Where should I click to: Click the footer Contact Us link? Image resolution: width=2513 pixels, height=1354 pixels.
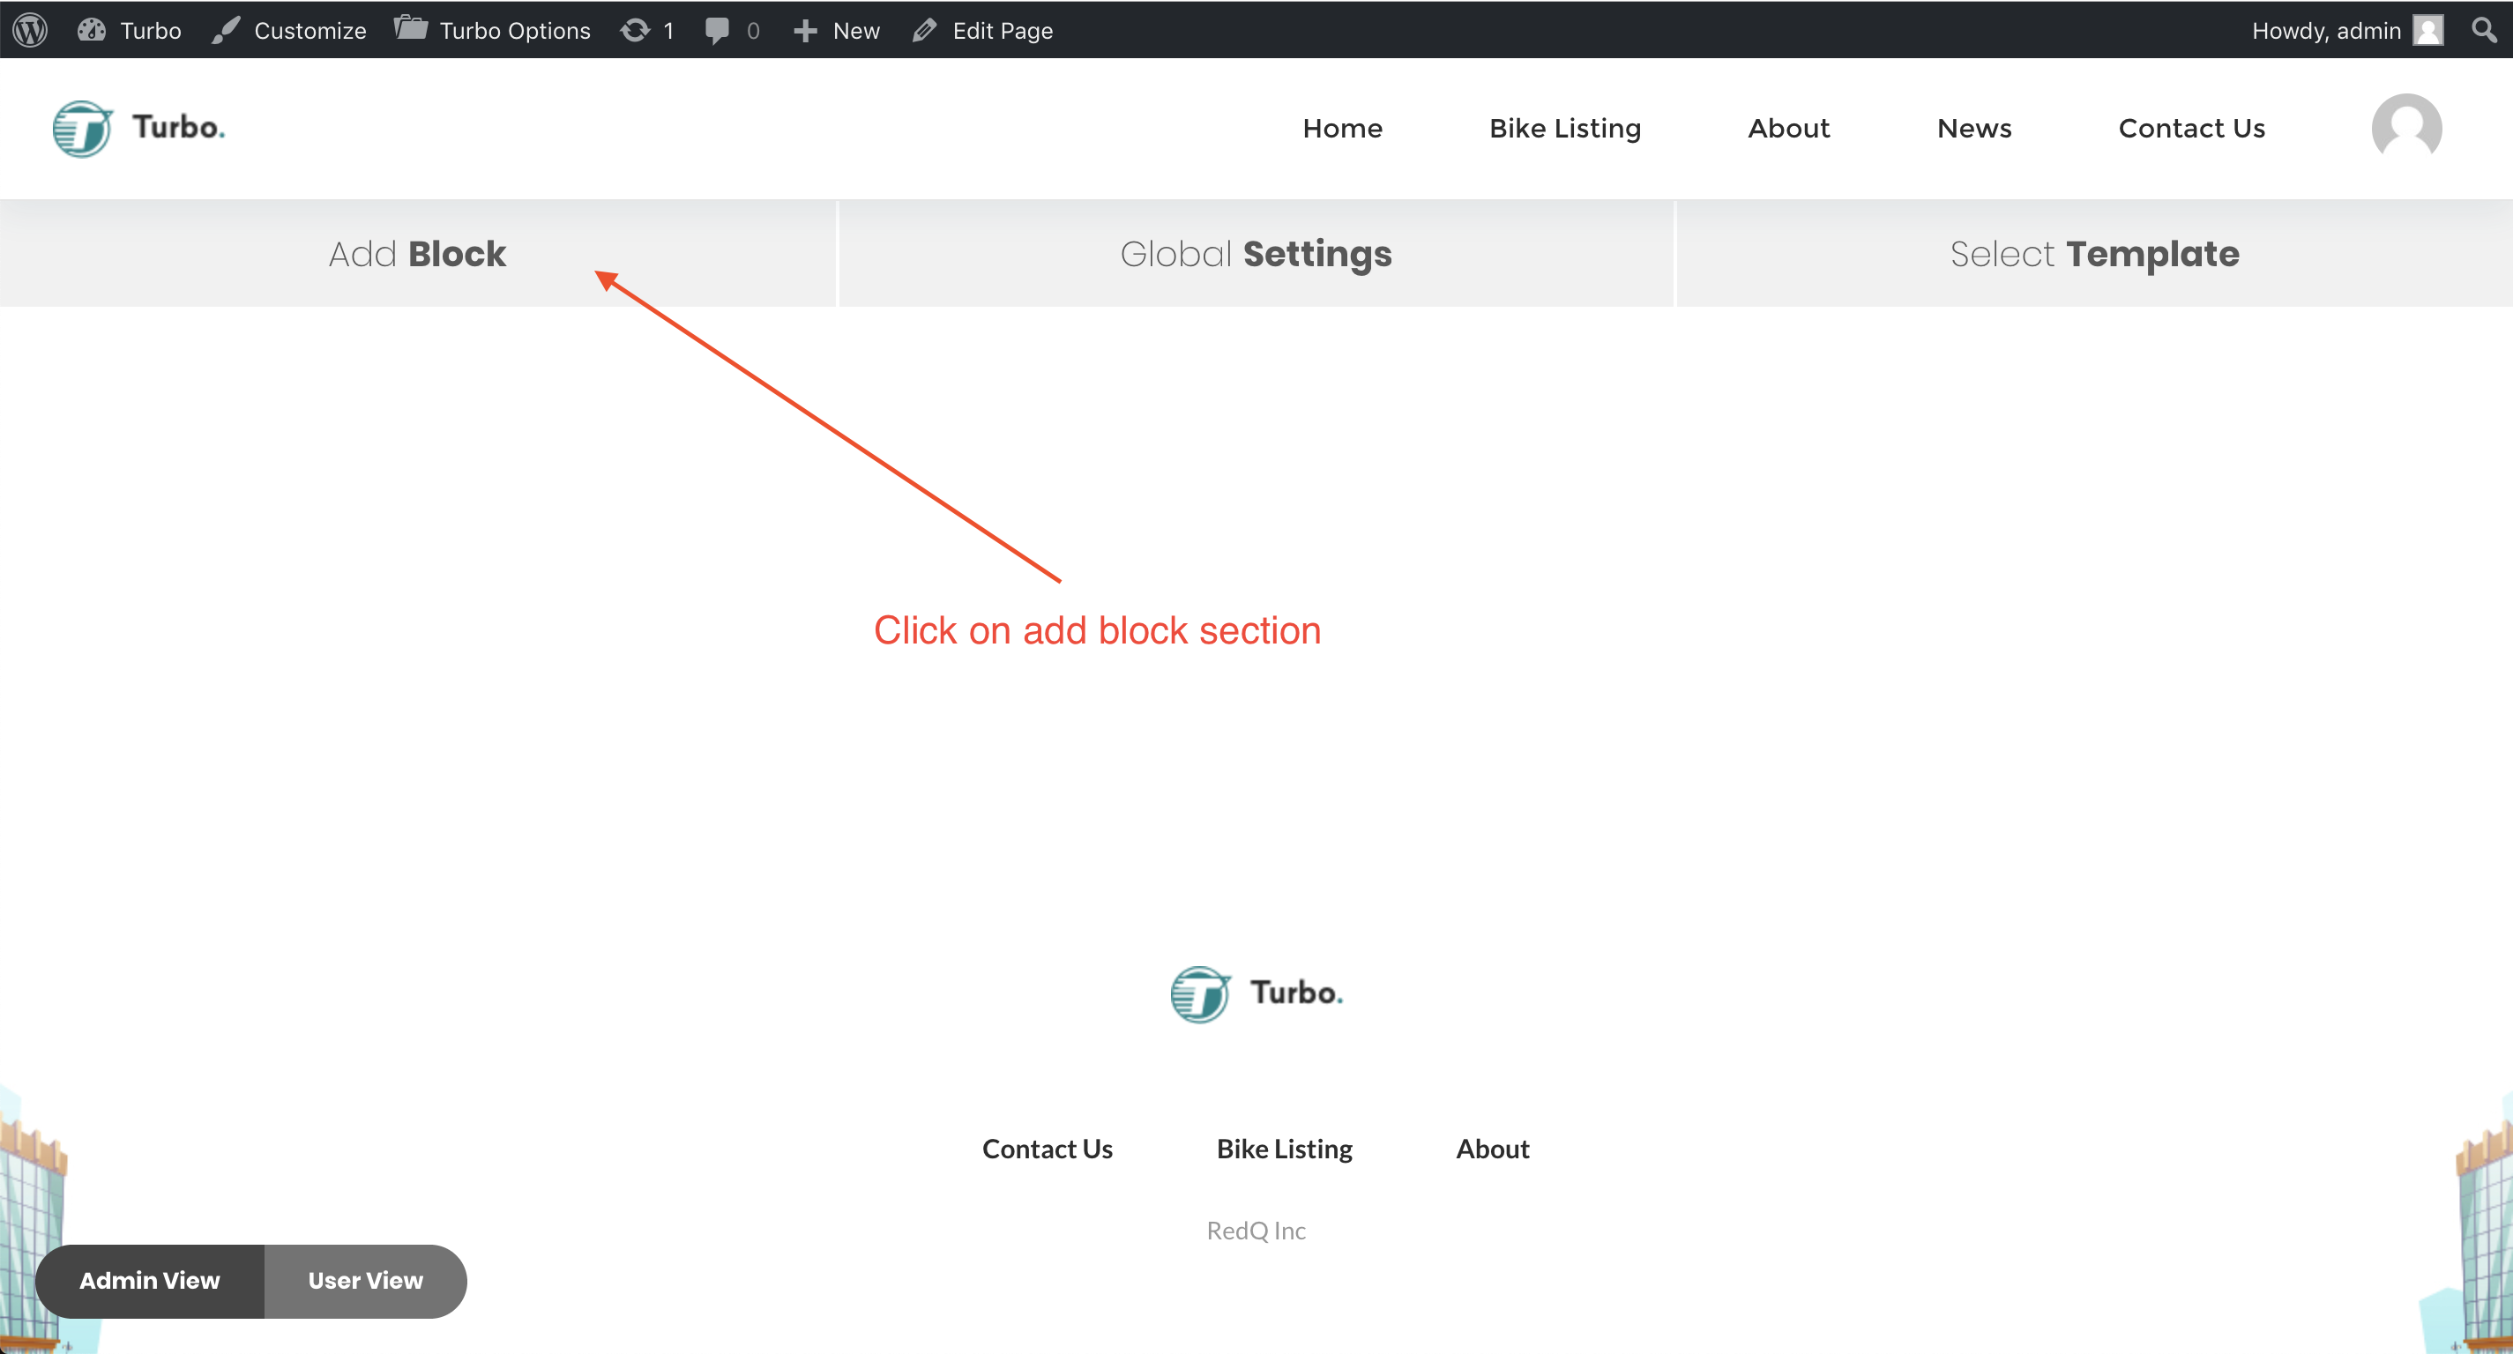[1047, 1149]
